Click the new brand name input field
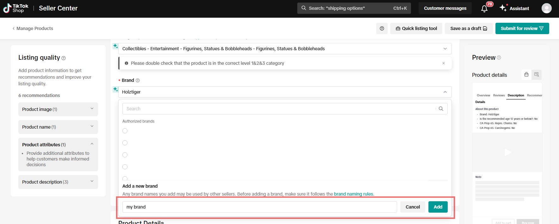 (259, 207)
